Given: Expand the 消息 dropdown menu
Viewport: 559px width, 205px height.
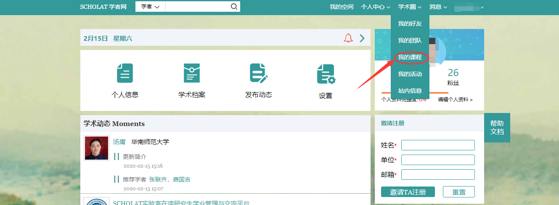Looking at the screenshot, I should point(438,7).
